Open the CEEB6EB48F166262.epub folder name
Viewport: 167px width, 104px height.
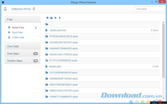[x=64, y=79]
